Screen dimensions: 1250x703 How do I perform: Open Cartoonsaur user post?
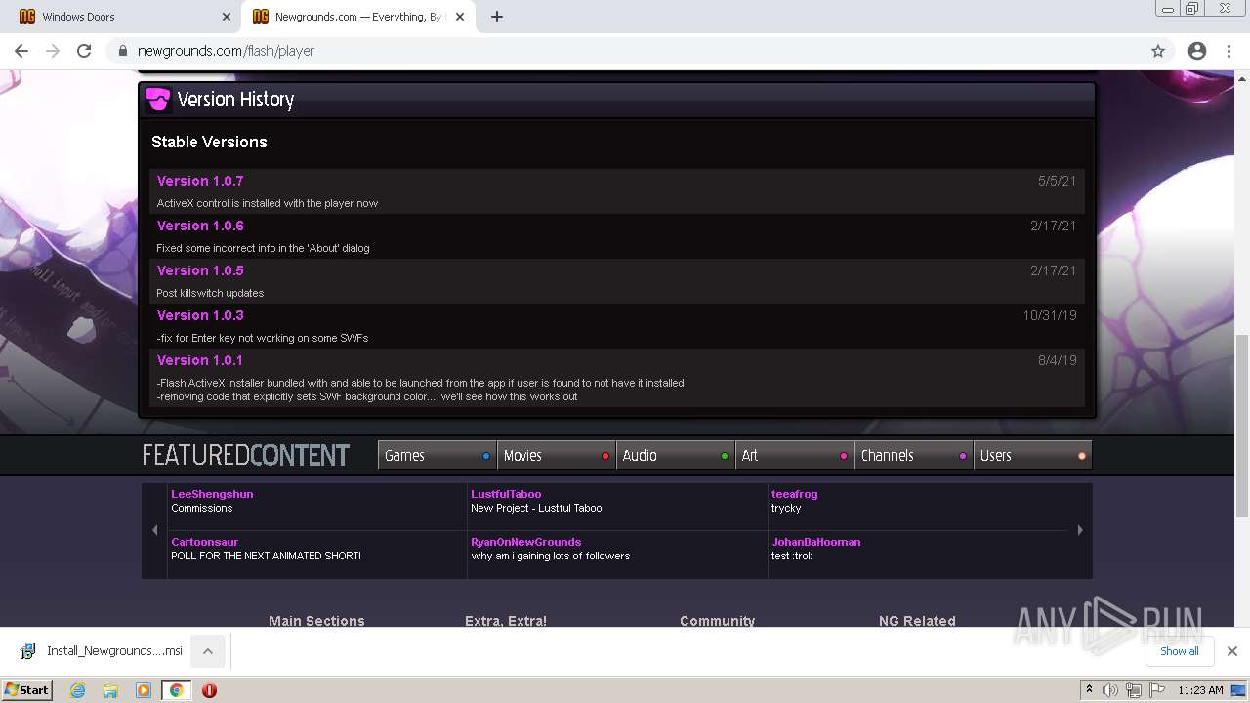(x=204, y=542)
